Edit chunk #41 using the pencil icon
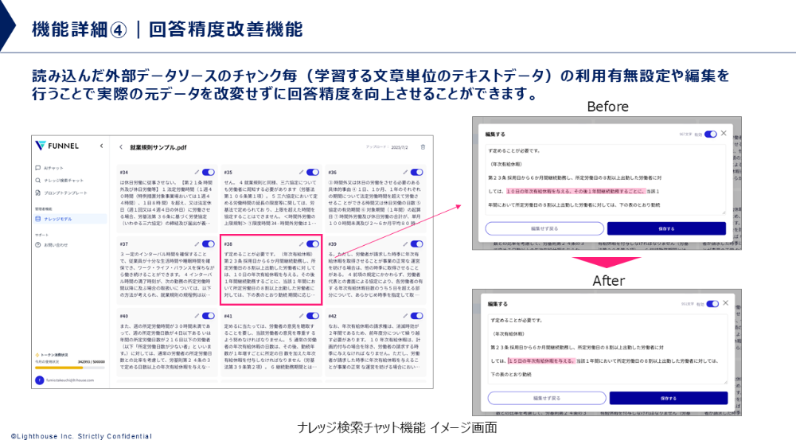Screen dimensions: 796x448 click(x=300, y=316)
